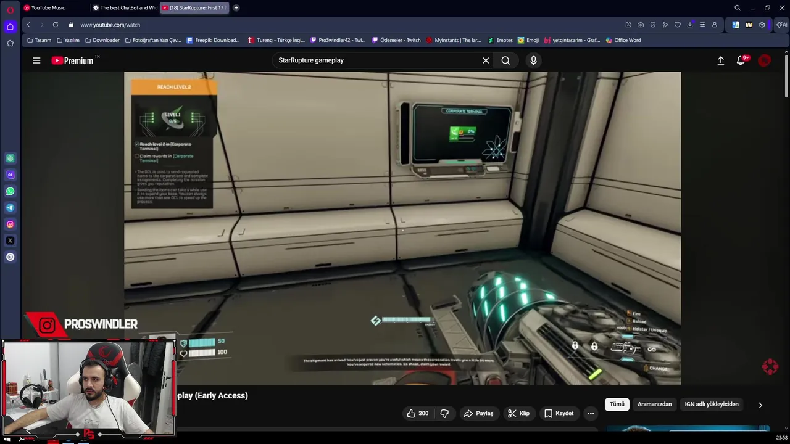790x444 pixels.
Task: Save video with Kaydet button
Action: (x=559, y=413)
